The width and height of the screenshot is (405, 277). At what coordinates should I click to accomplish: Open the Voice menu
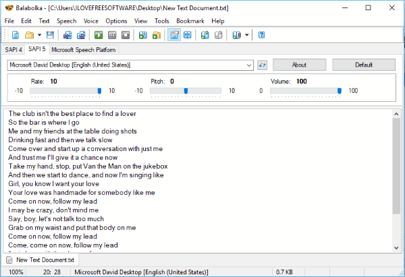coord(91,21)
